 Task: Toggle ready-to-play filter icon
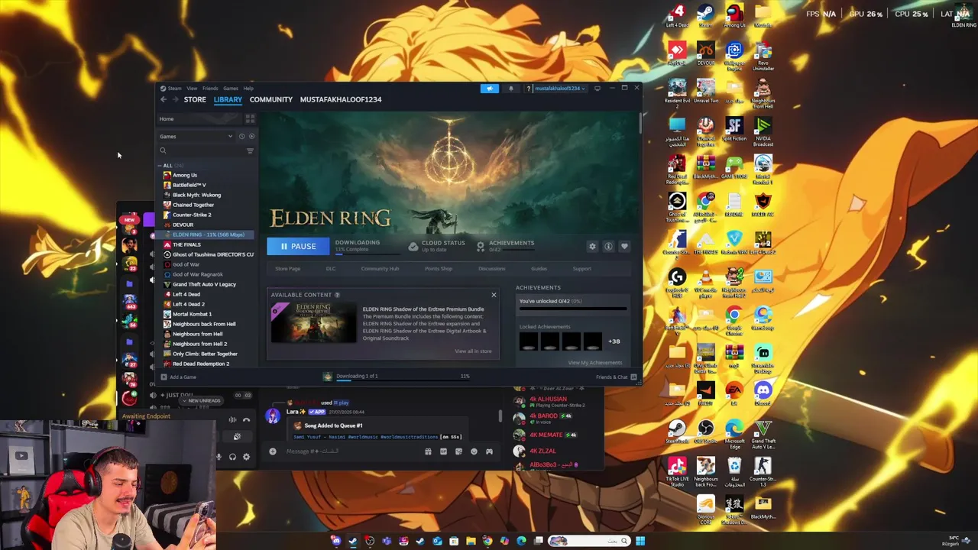251,137
